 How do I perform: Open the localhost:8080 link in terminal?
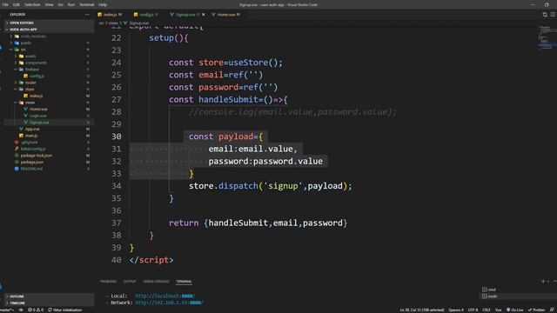(165, 296)
